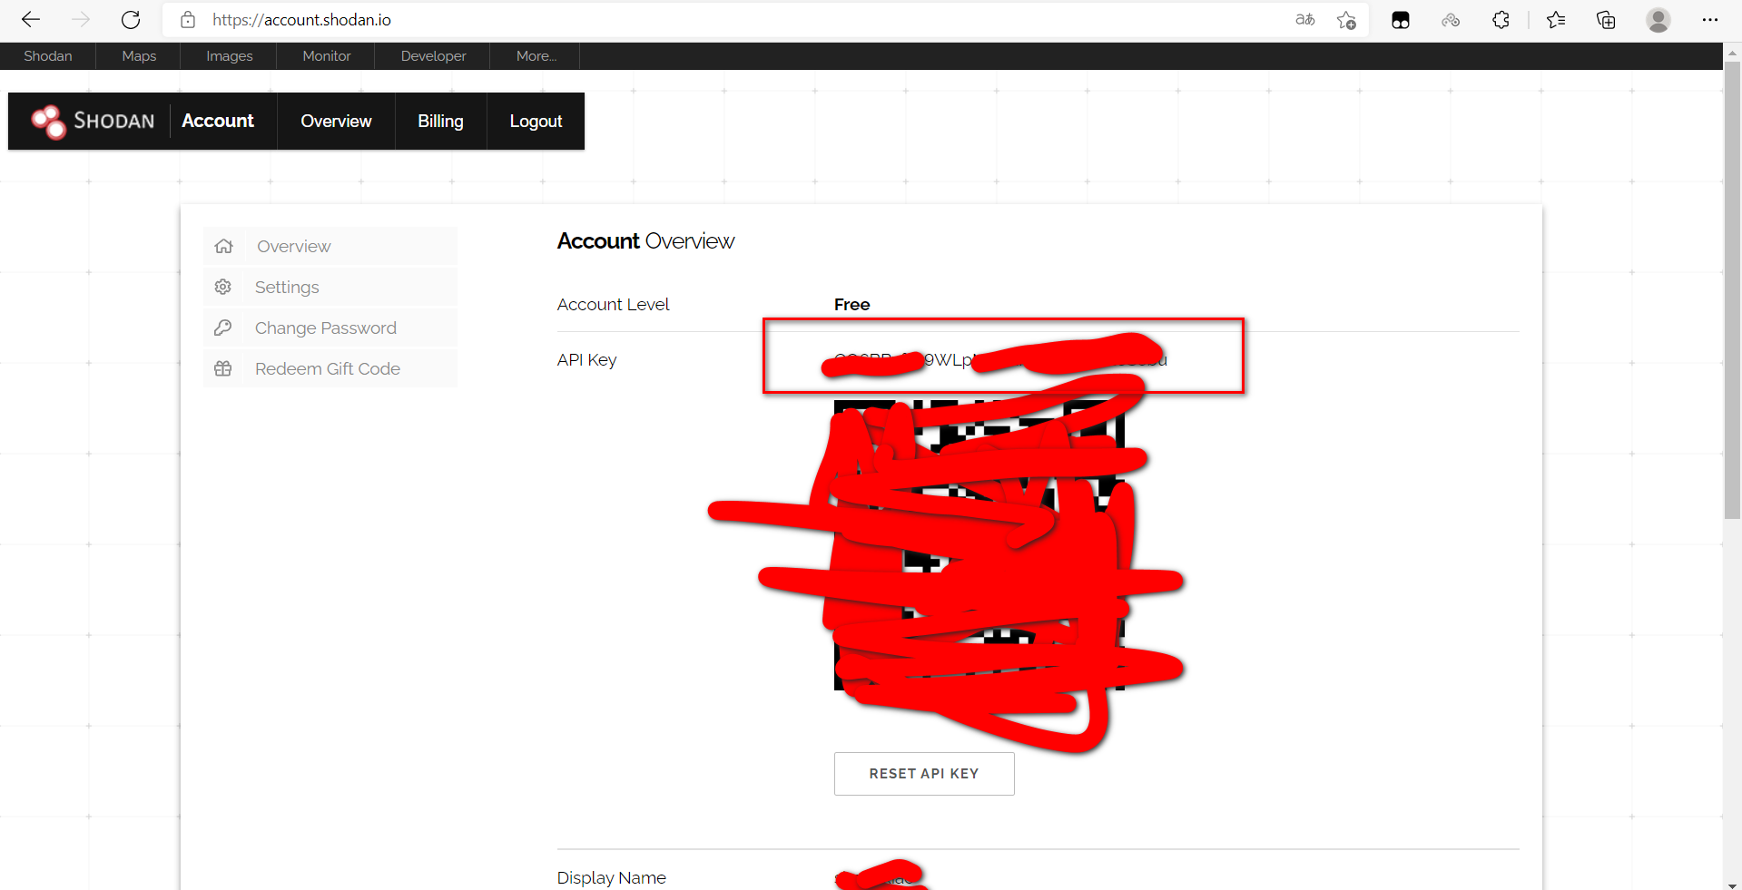Open browser Settings and more menu
The width and height of the screenshot is (1742, 890).
pos(1710,19)
